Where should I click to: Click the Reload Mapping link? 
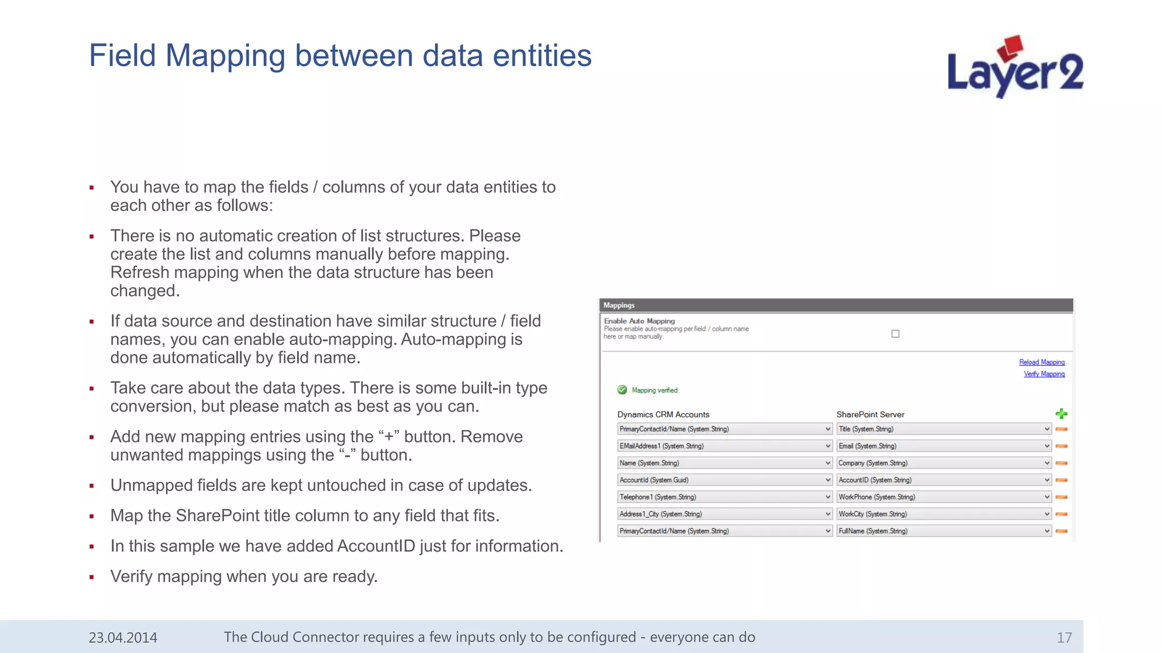click(1042, 362)
